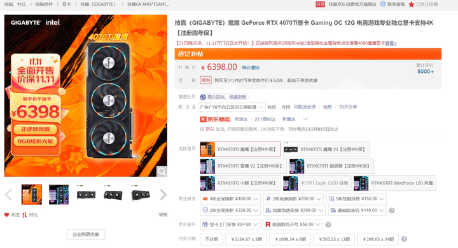Click the 举报 report link

pos(163,215)
